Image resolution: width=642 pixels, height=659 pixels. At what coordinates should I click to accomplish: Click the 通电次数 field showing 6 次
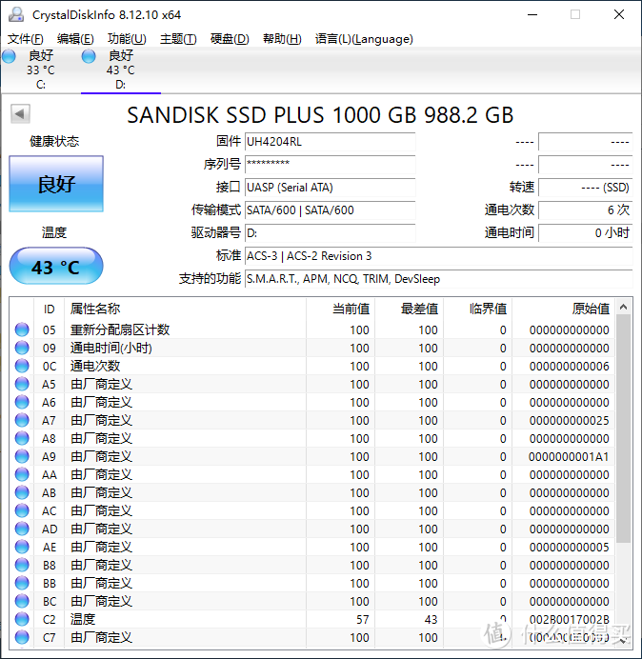tap(585, 210)
